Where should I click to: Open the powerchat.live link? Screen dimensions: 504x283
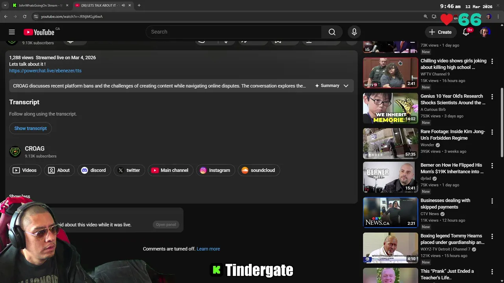pyautogui.click(x=45, y=71)
